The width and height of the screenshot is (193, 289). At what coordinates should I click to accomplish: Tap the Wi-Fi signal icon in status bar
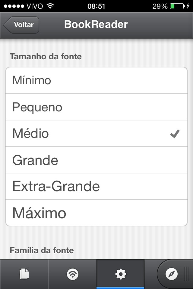click(x=50, y=6)
